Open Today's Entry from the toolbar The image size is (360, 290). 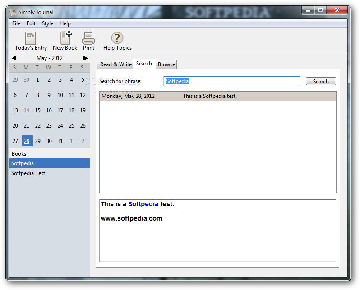31,41
